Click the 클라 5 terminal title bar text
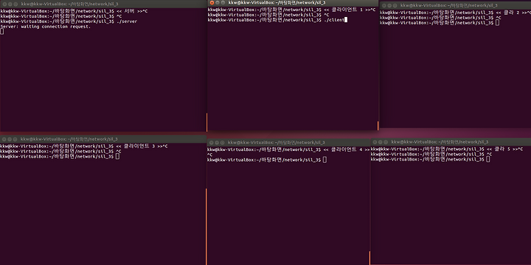The image size is (531, 265). coord(440,142)
